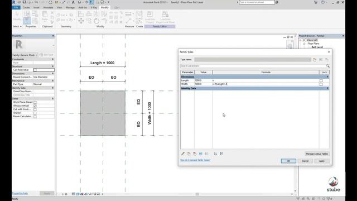Collapse Mechanical section in Properties

click(52, 80)
